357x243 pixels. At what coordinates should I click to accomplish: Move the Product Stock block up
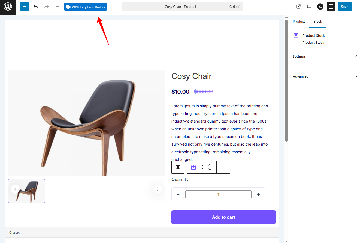(x=210, y=165)
